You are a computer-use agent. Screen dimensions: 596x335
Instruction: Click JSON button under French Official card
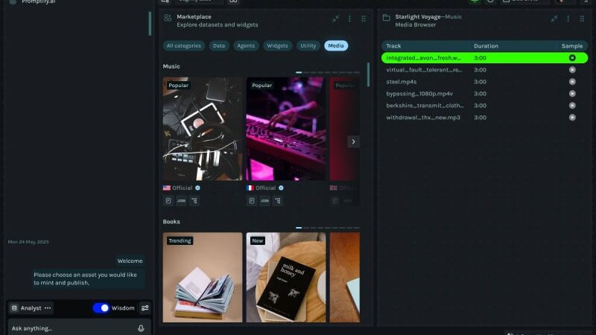tap(264, 200)
